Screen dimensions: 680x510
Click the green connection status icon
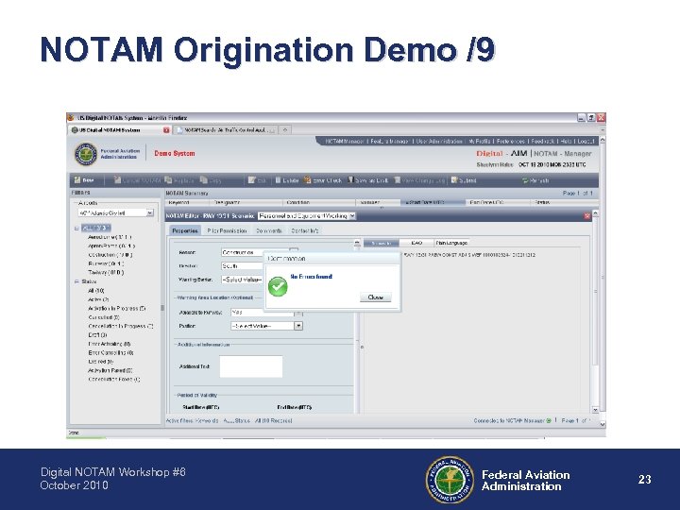pyautogui.click(x=549, y=420)
